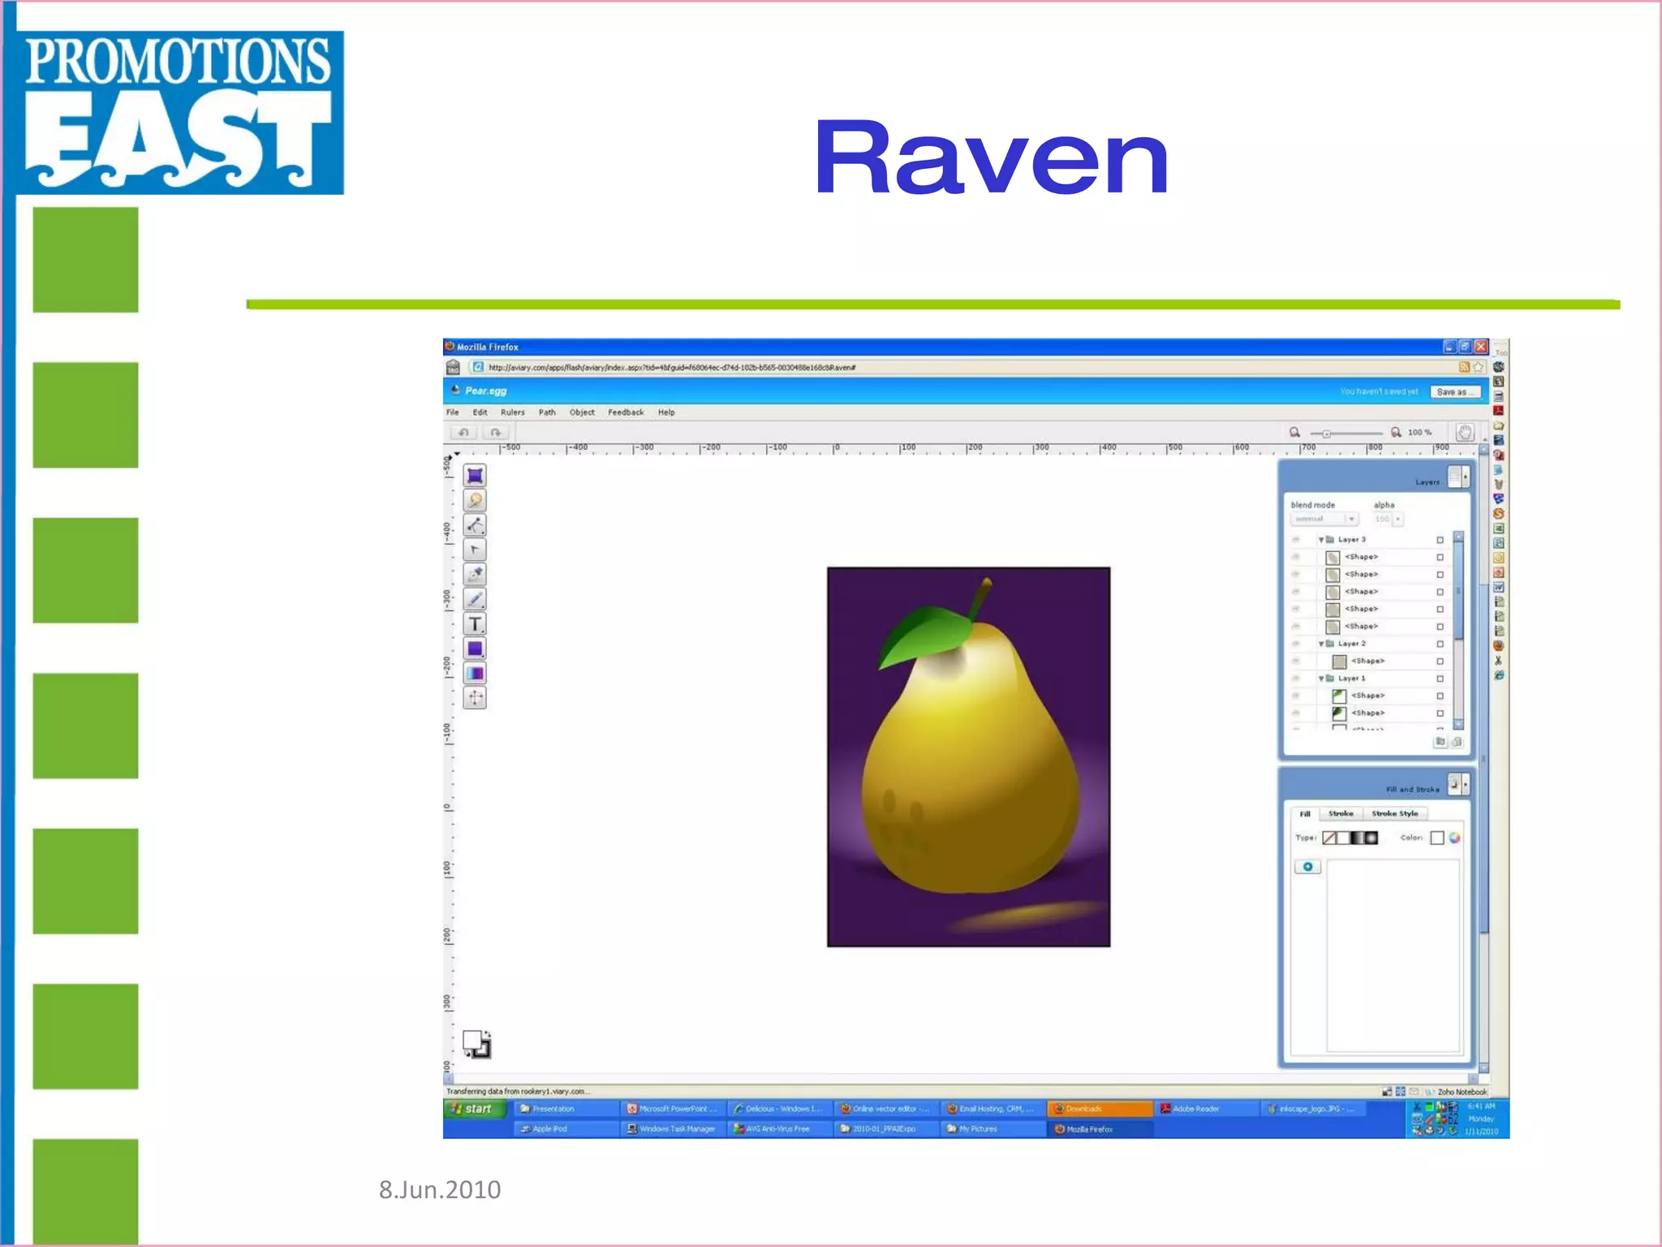
Task: Toggle visibility eye for Layer 1
Action: [1296, 679]
